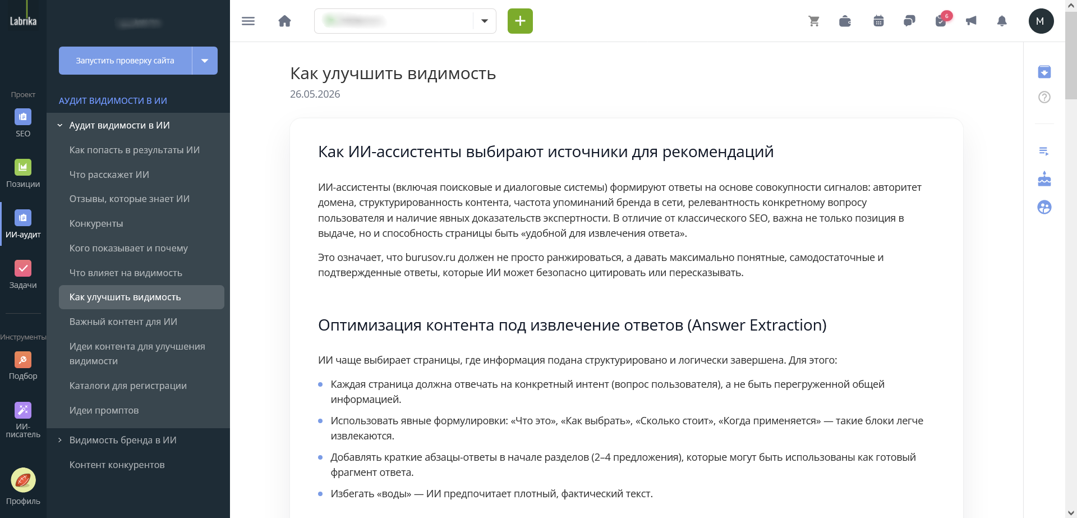Open the ИИ-писатель tool in sidebar
The image size is (1077, 518).
point(23,420)
